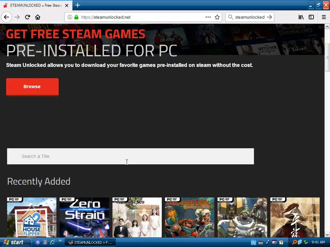The image size is (330, 247).
Task: Open the on-screen keyboard tray icon
Action: click(x=260, y=242)
